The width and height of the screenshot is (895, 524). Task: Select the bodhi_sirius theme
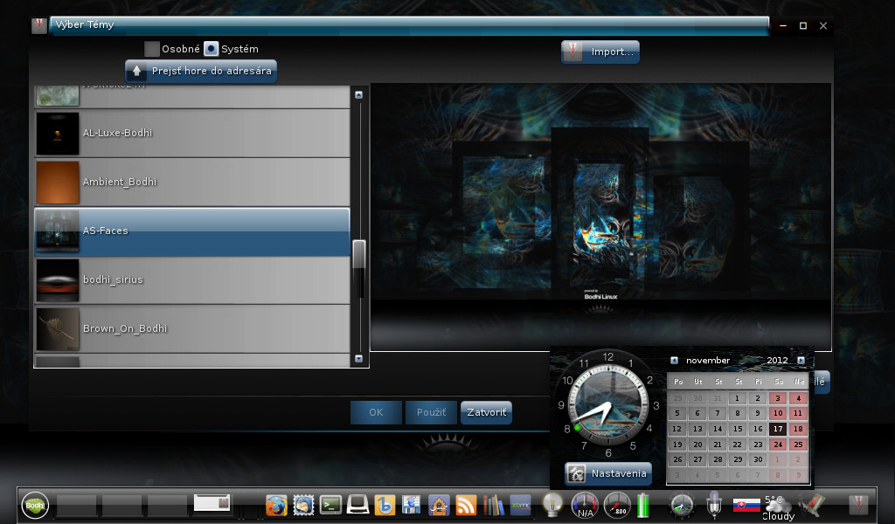192,280
